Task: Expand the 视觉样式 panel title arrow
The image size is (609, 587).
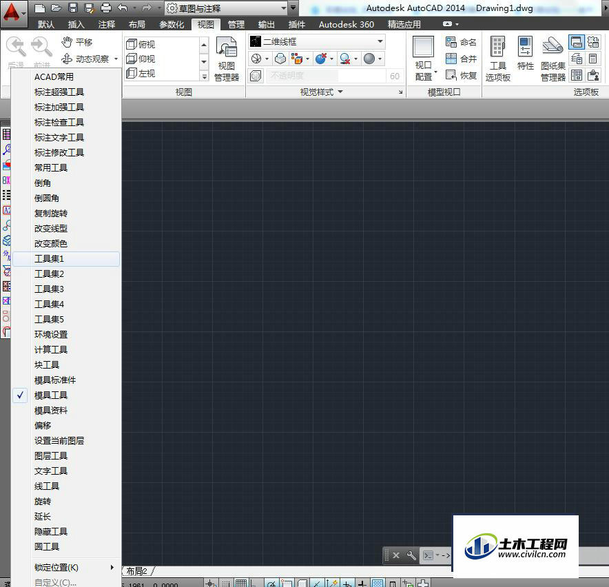Action: tap(340, 92)
